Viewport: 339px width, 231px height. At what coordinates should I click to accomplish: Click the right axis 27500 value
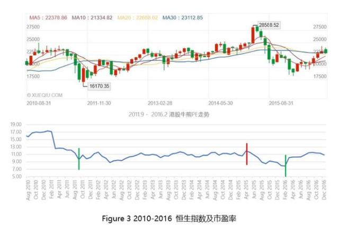[x=320, y=27]
